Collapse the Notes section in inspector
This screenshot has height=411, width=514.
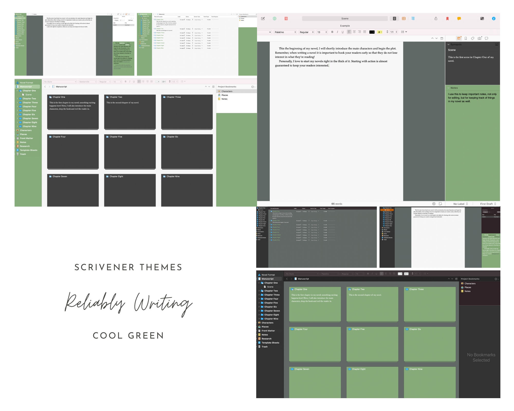click(x=448, y=88)
